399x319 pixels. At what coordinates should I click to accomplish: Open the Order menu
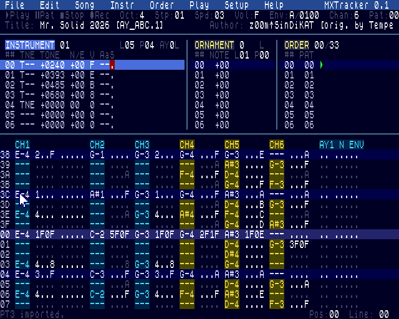pos(162,5)
